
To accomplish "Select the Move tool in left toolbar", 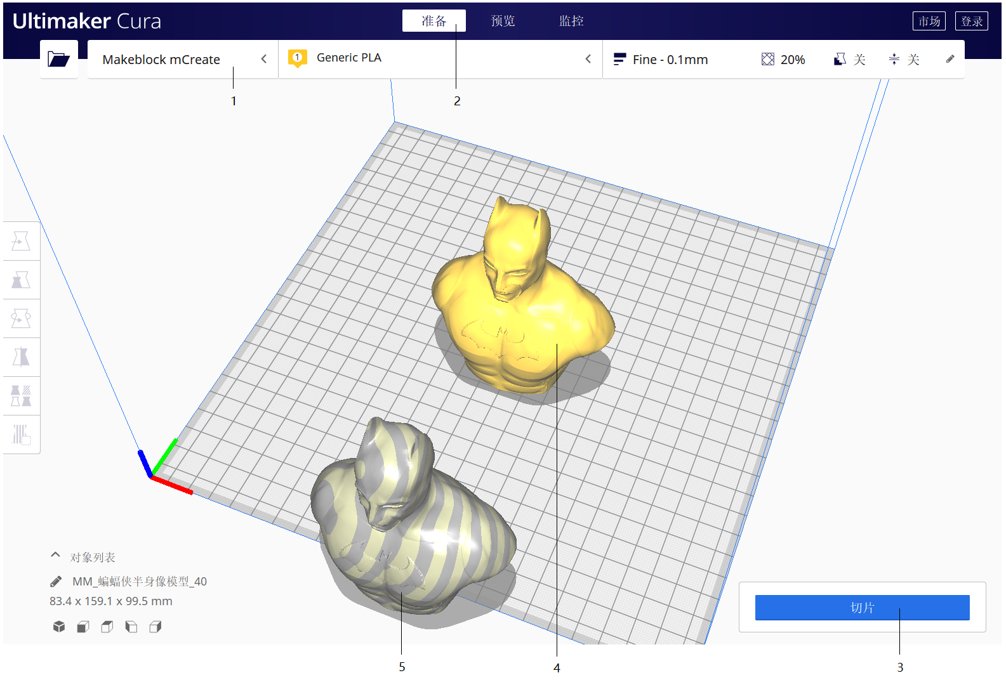I will point(21,241).
